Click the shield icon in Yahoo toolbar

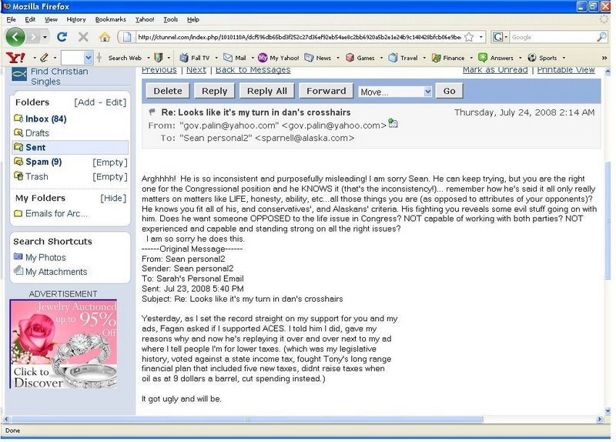tap(159, 58)
